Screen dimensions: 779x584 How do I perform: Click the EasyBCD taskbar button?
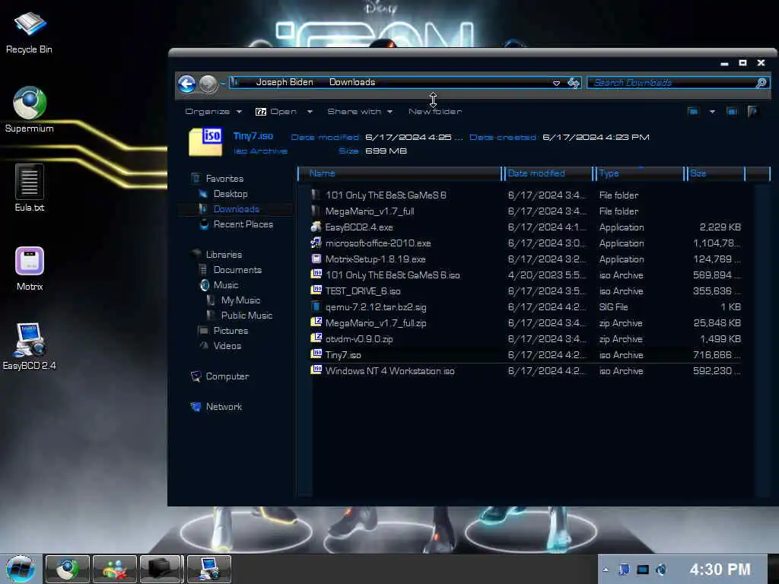point(208,569)
